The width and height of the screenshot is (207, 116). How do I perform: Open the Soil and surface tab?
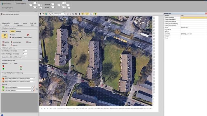6,23
